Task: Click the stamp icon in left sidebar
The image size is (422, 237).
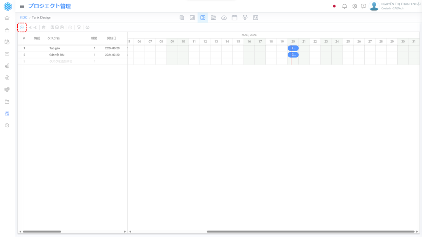Action: pos(7,66)
